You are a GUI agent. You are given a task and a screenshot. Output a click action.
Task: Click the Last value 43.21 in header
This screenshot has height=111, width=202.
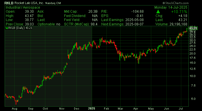183,20
